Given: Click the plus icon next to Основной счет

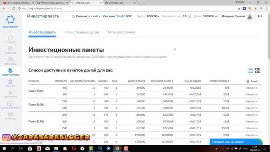Looking at the screenshot, I should pyautogui.click(x=189, y=16).
